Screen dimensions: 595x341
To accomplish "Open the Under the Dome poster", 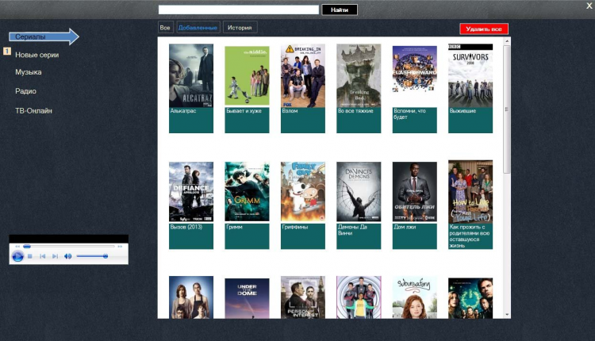I will click(x=247, y=298).
